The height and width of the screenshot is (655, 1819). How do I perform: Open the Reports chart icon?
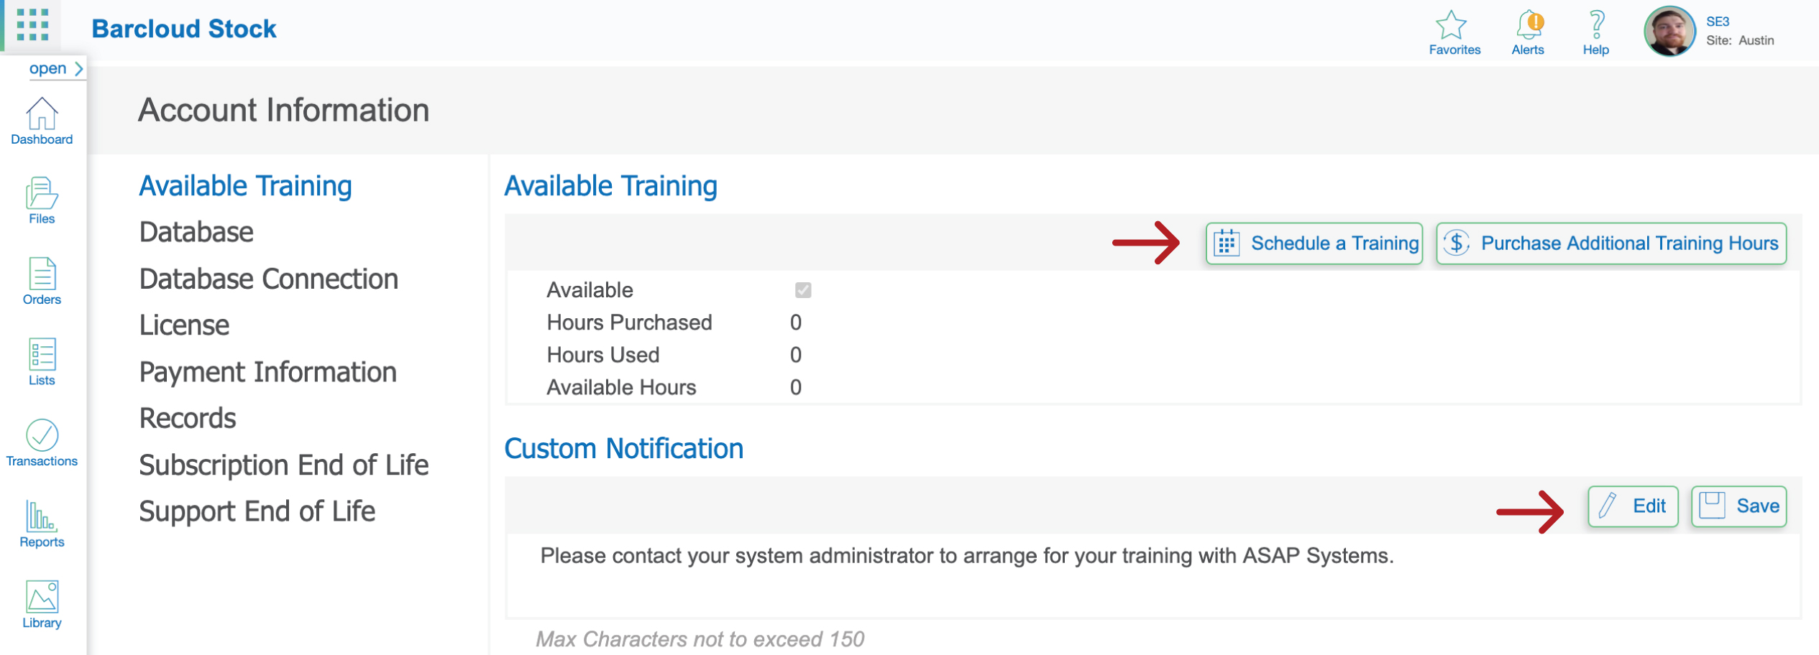click(42, 516)
